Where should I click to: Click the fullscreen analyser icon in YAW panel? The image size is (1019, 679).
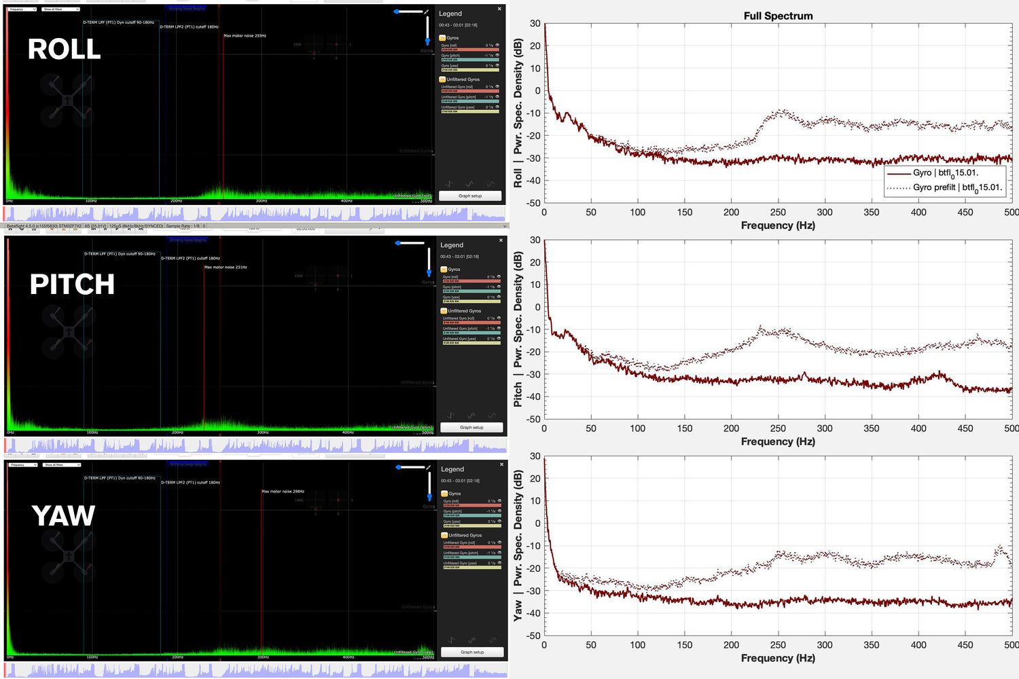click(x=429, y=467)
